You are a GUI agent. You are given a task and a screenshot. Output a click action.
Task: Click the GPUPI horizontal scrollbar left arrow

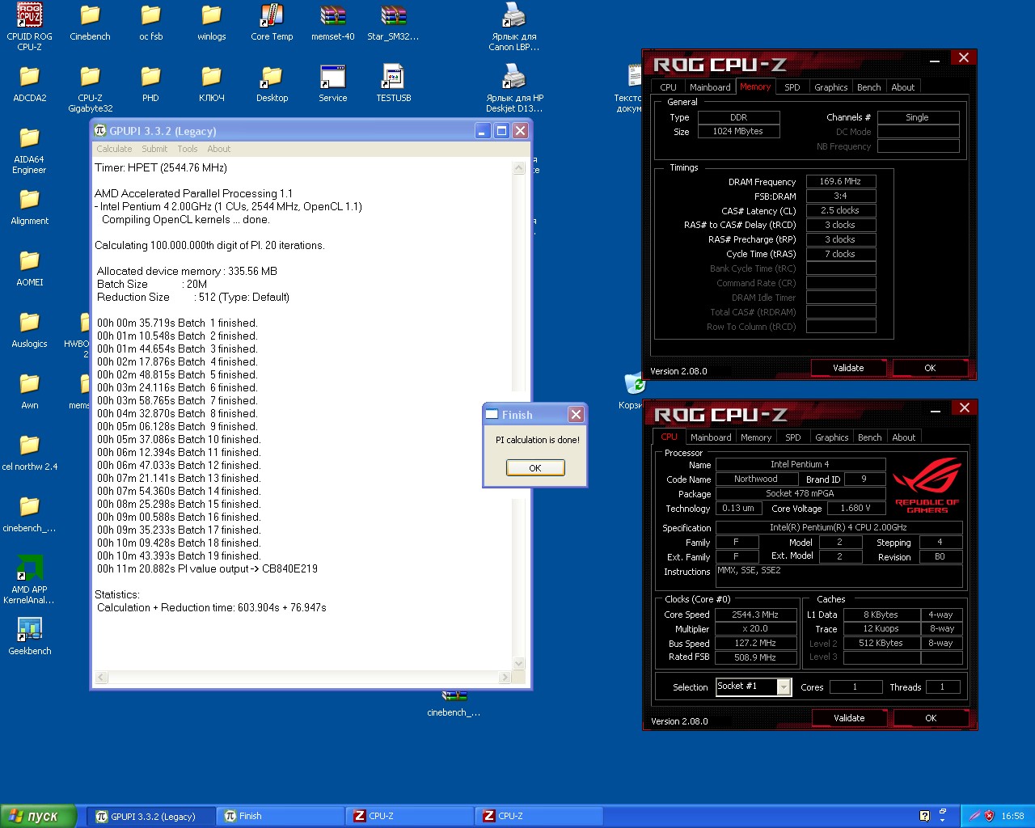point(102,677)
